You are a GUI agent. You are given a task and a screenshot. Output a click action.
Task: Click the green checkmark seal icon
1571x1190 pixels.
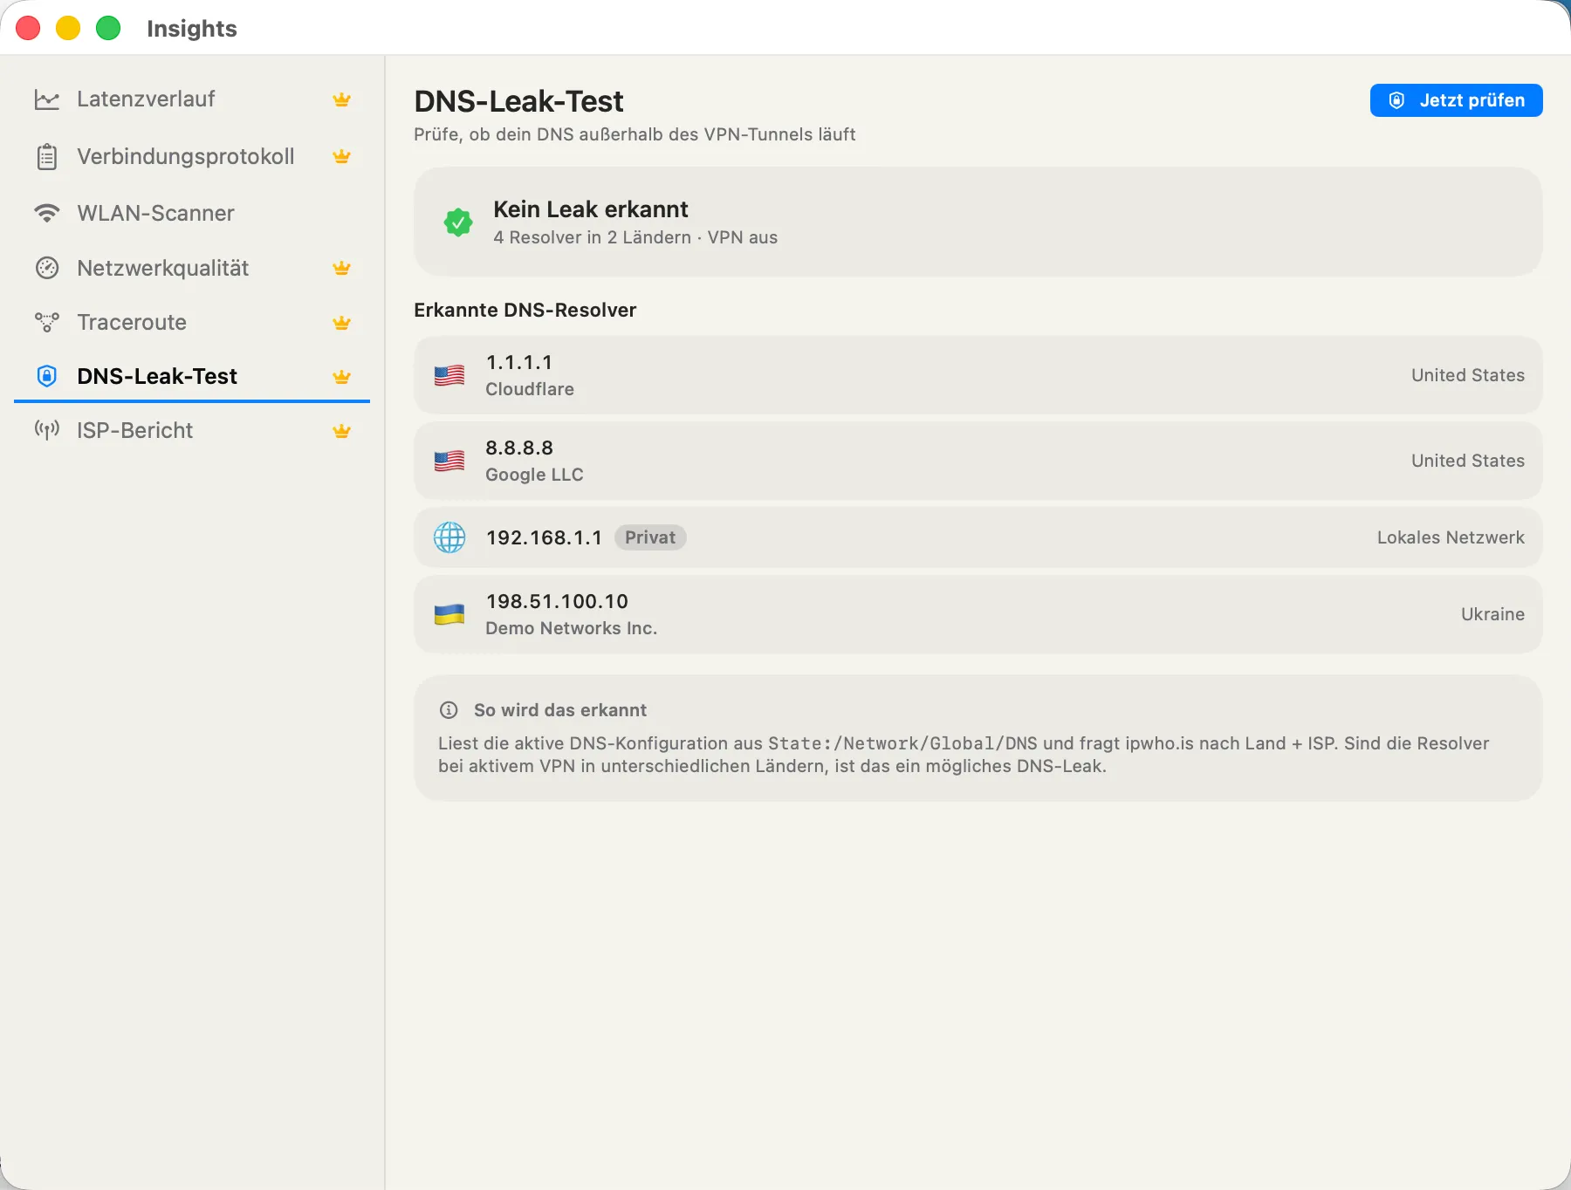tap(458, 222)
